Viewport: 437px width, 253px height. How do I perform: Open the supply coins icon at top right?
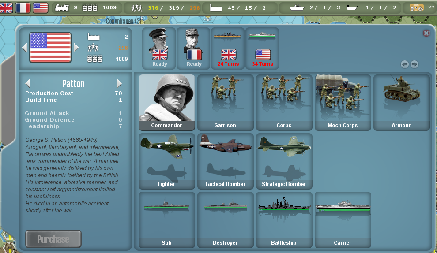click(416, 8)
